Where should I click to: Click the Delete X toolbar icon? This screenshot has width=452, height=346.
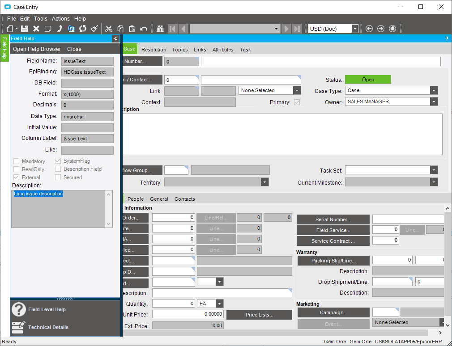(36, 29)
